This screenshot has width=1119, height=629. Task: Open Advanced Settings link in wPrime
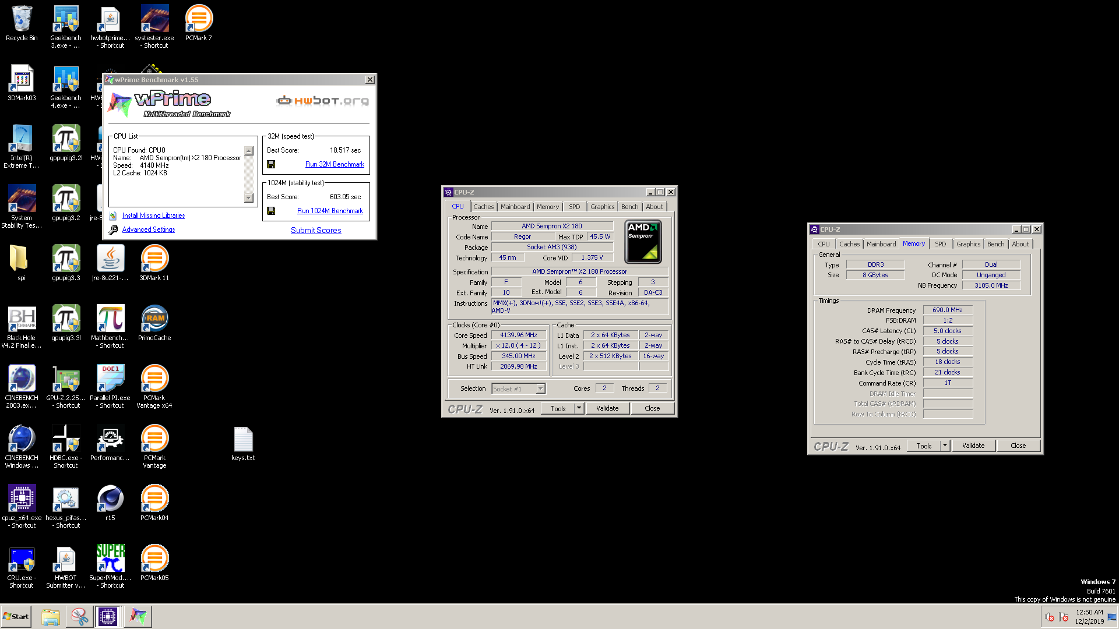(x=149, y=229)
